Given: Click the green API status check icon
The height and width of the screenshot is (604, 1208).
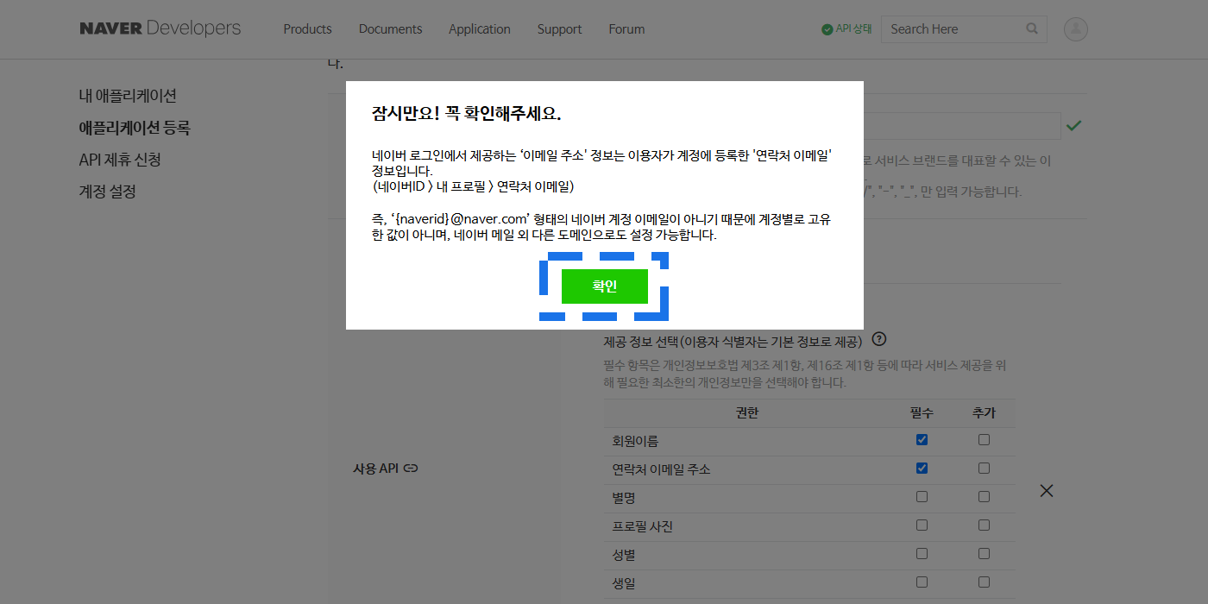Looking at the screenshot, I should pos(827,29).
